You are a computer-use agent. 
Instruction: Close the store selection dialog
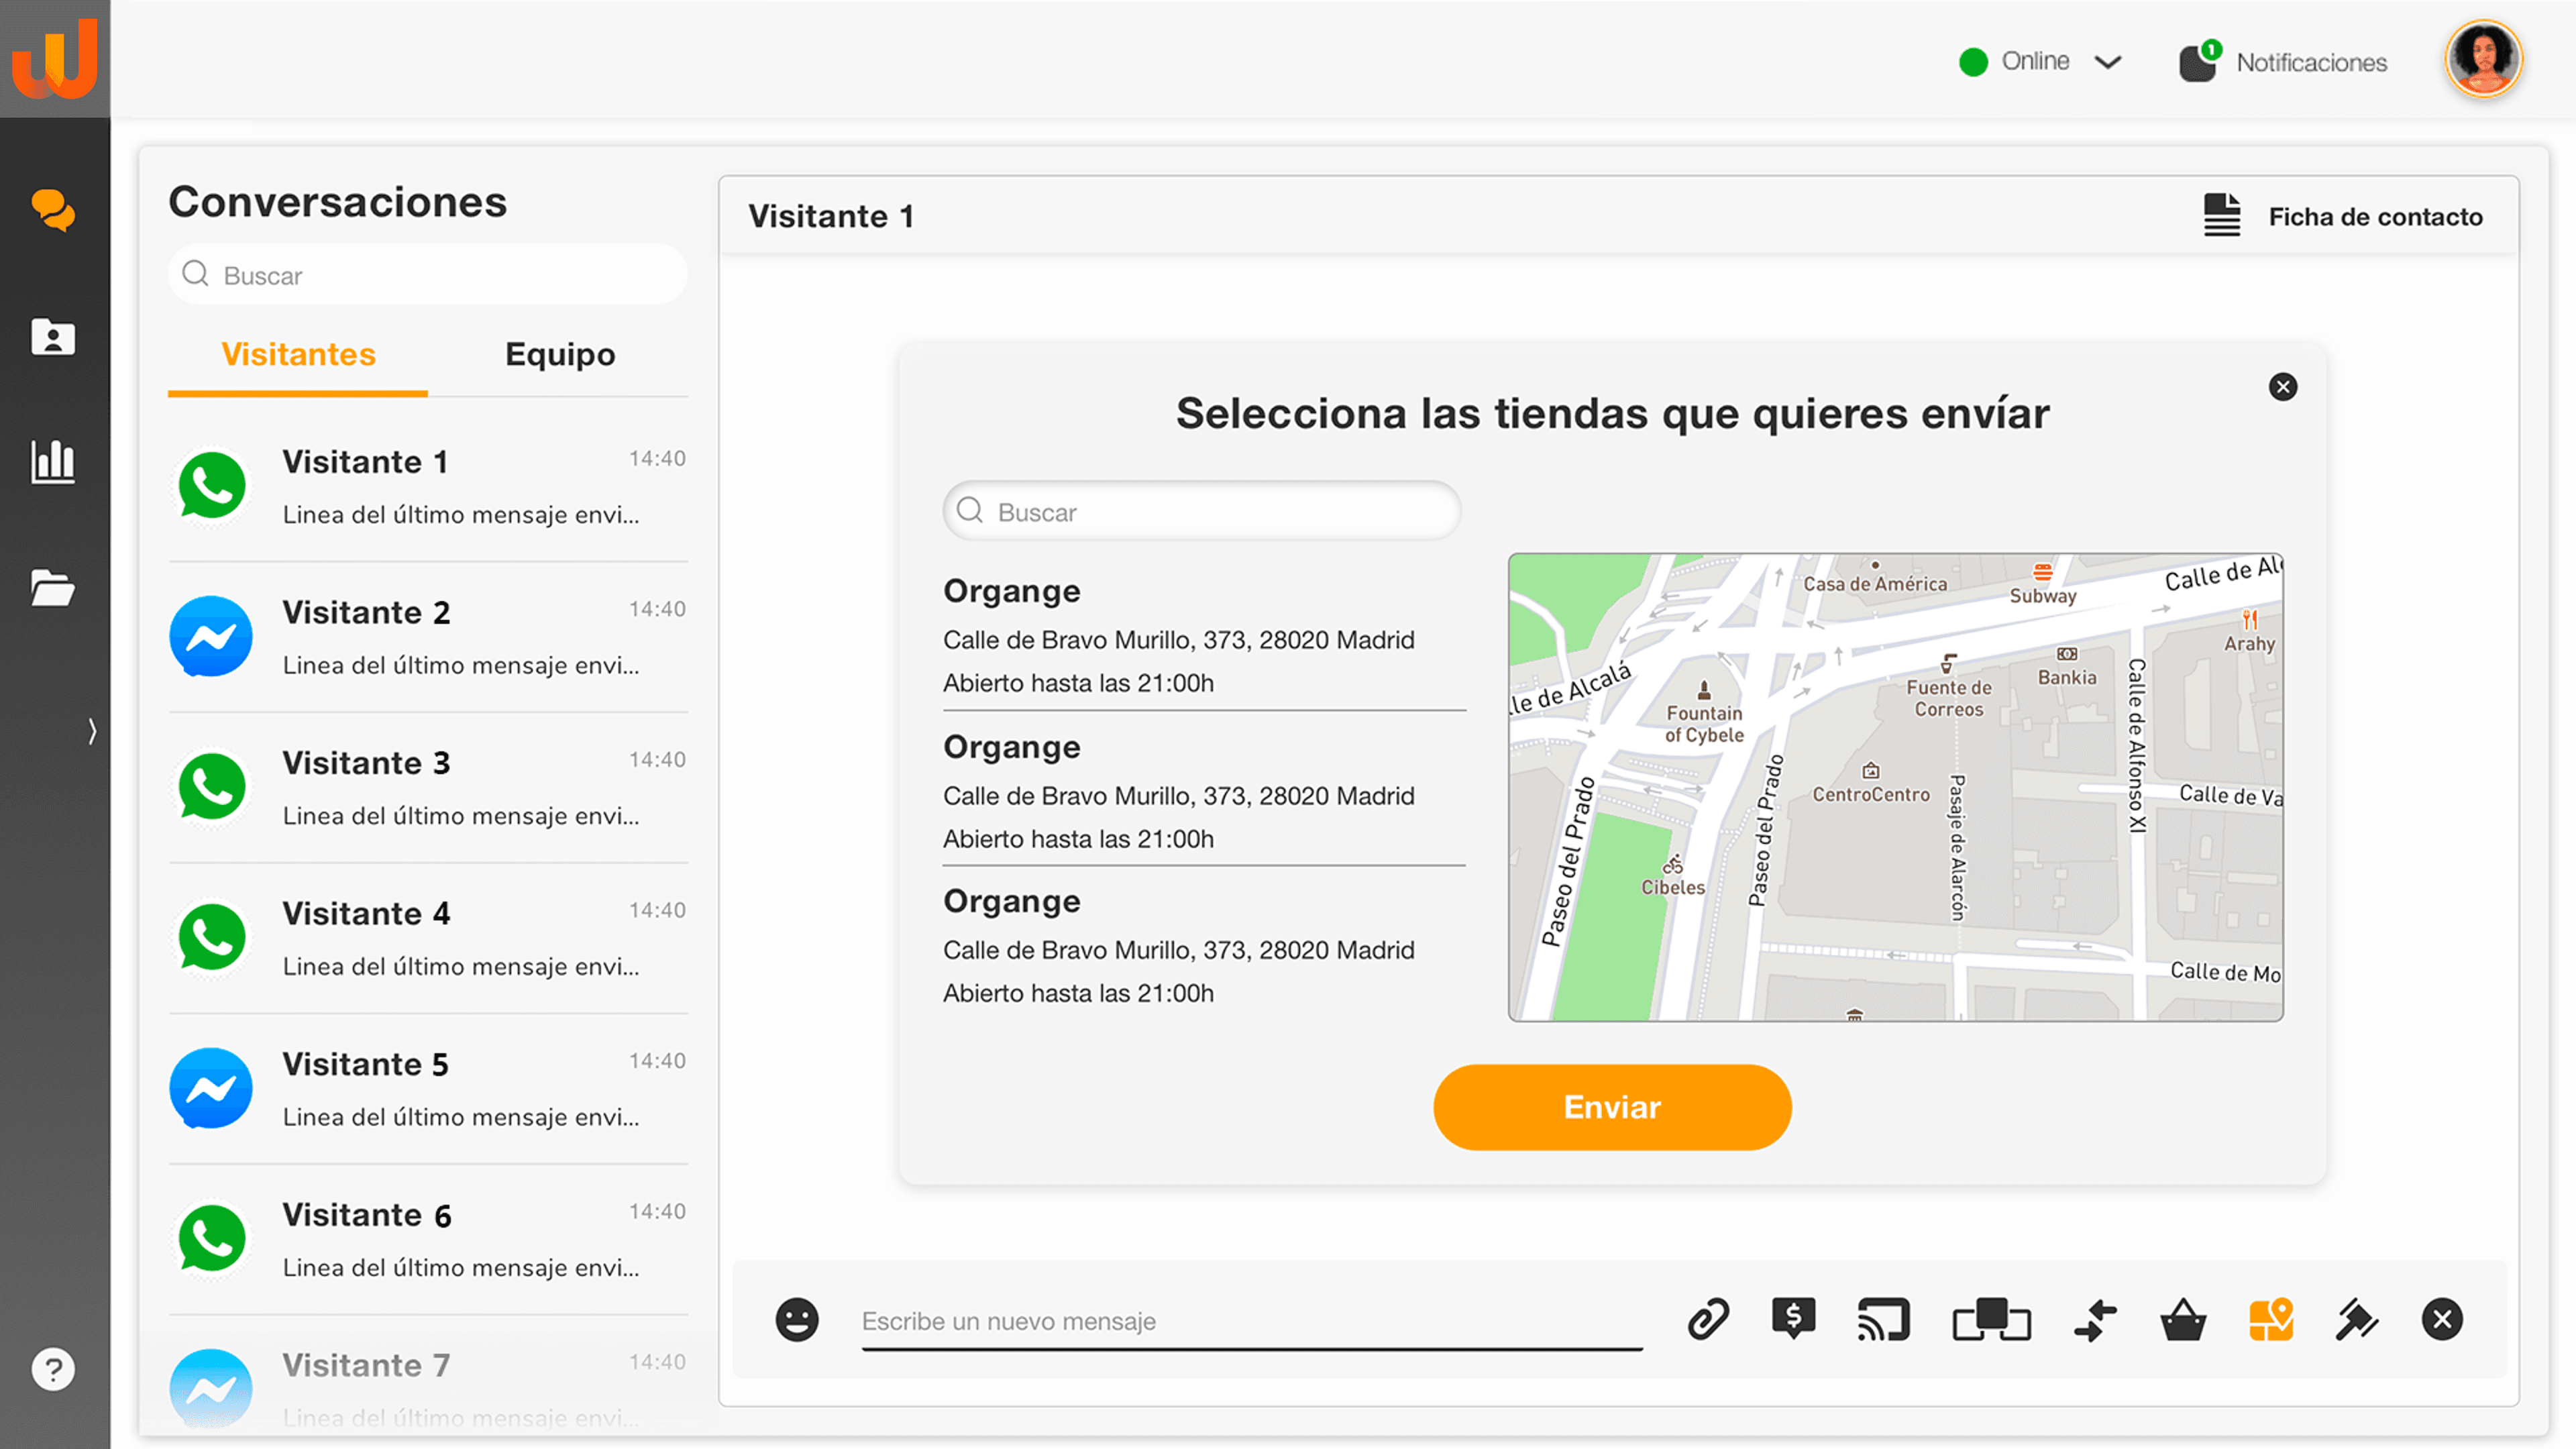pyautogui.click(x=2282, y=387)
